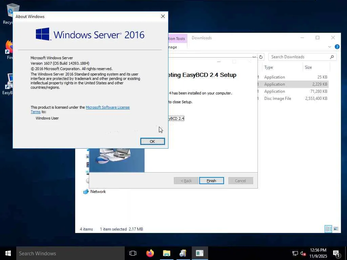Open the Action Center notifications icon

[x=336, y=253]
